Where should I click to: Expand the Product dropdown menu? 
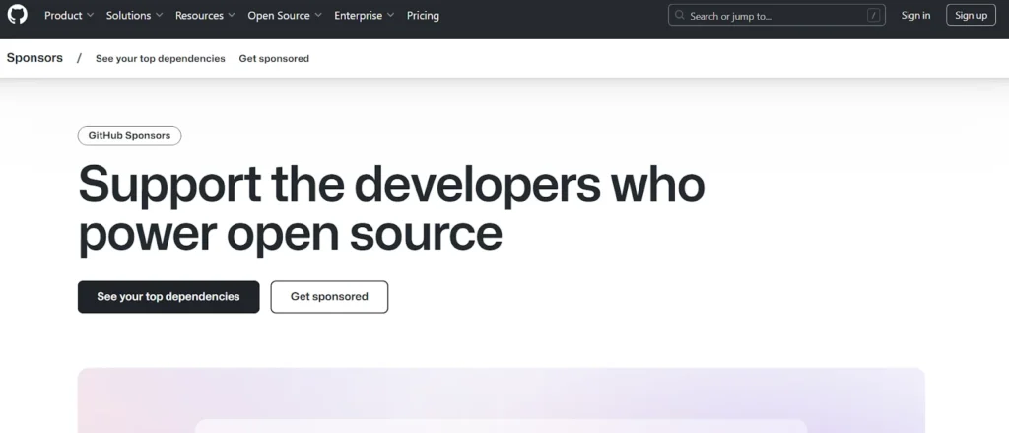tap(69, 16)
